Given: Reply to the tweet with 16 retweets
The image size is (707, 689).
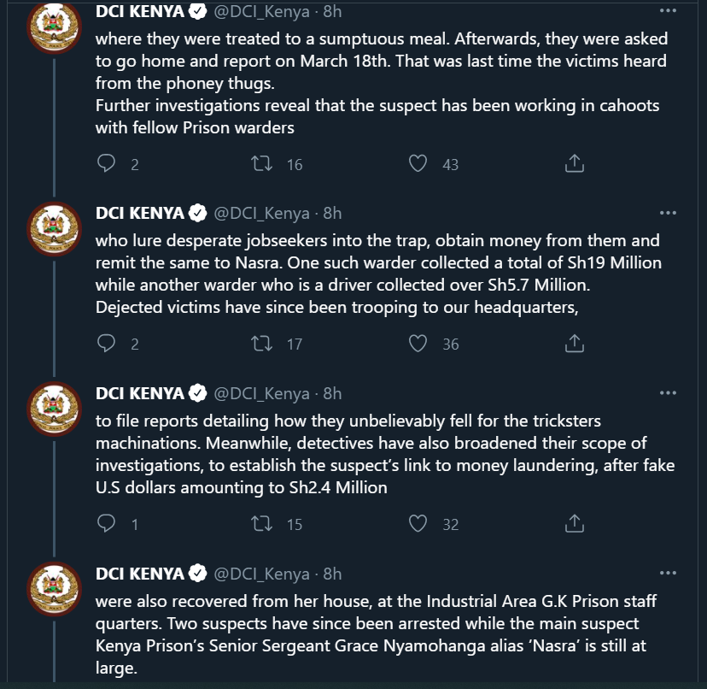Looking at the screenshot, I should tap(107, 163).
